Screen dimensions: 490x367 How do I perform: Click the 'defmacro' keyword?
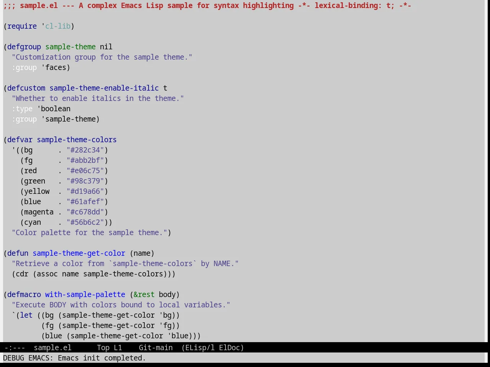pos(24,294)
